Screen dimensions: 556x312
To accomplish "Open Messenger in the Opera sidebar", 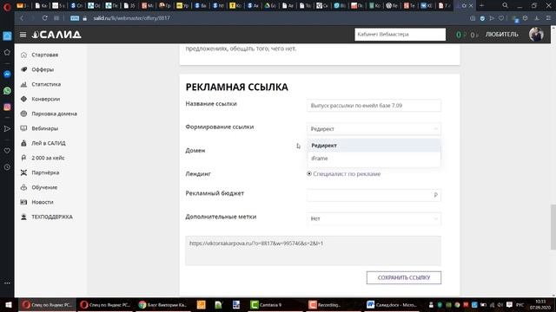I will pyautogui.click(x=7, y=75).
